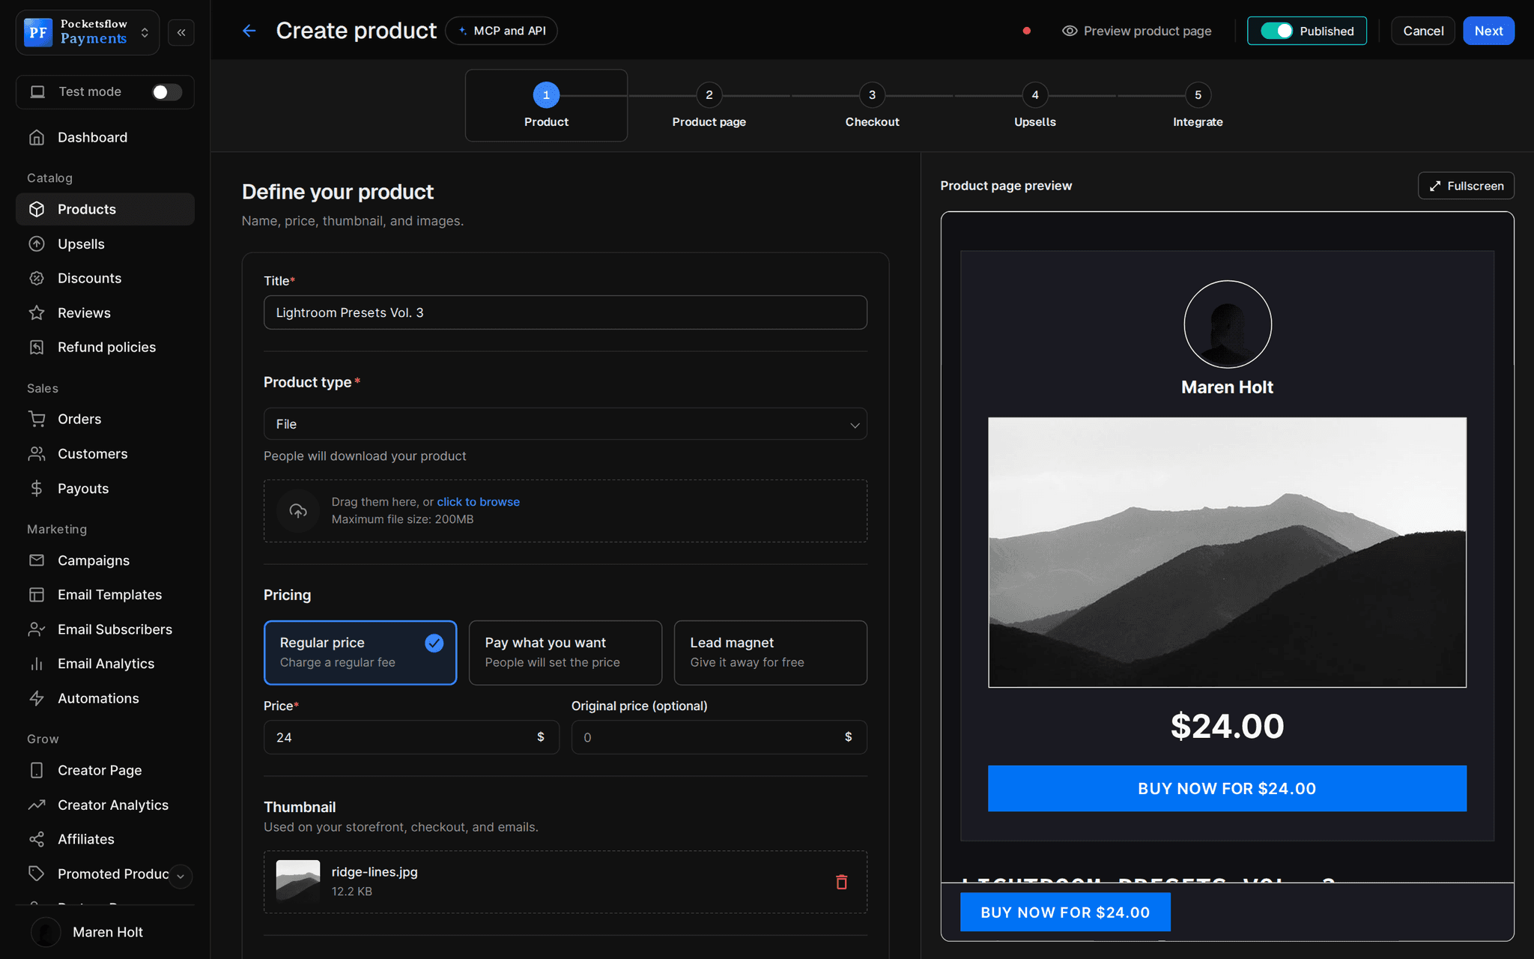The image size is (1534, 959).
Task: Click the 'Maximum file size: 200MB' text
Action: [x=402, y=519]
